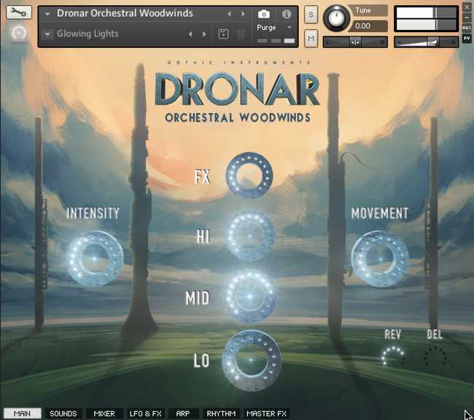The width and height of the screenshot is (474, 420).
Task: Switch to the SOUNDS tab
Action: [x=63, y=413]
